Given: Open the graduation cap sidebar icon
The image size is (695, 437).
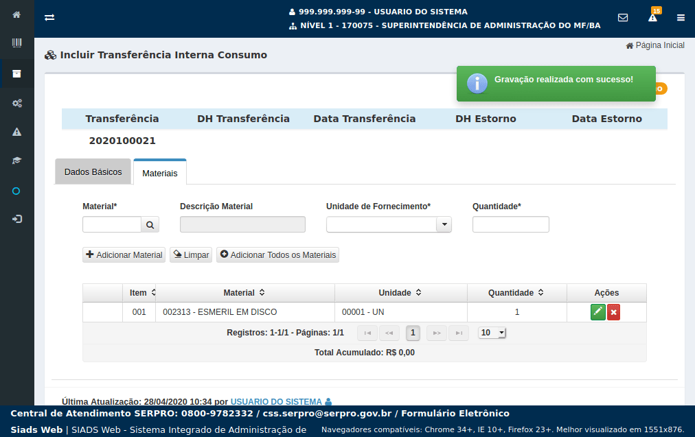Looking at the screenshot, I should (x=16, y=161).
